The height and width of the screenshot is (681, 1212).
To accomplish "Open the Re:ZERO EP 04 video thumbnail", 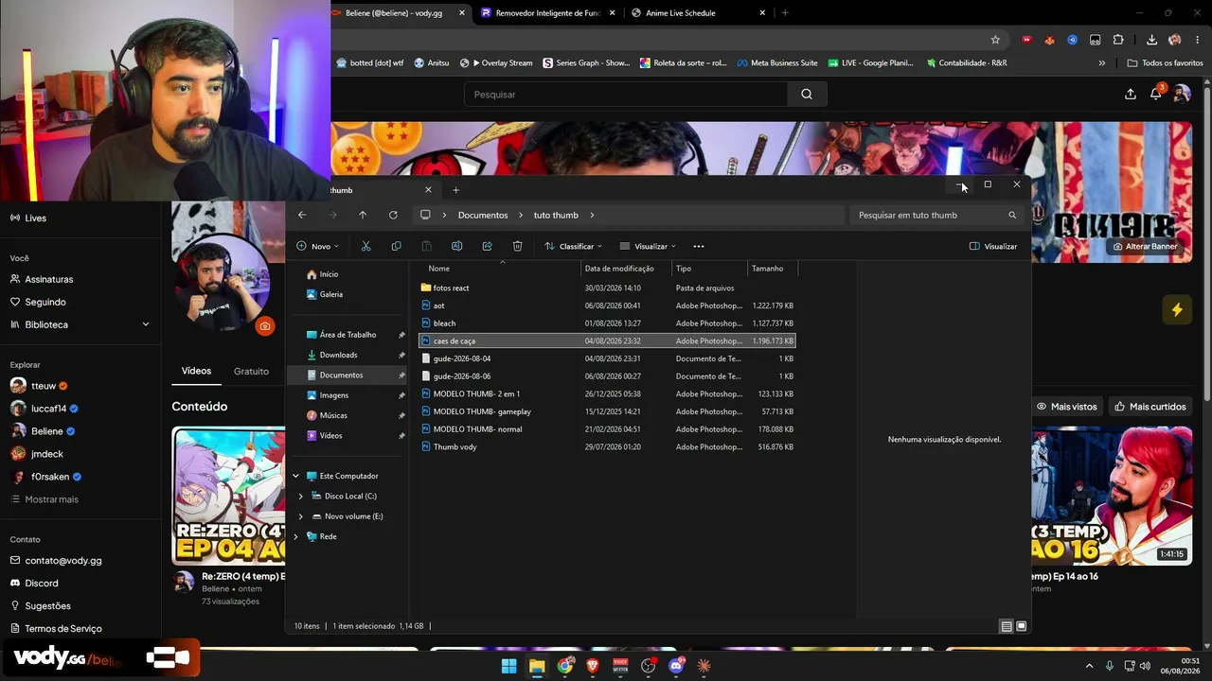I will click(x=228, y=496).
